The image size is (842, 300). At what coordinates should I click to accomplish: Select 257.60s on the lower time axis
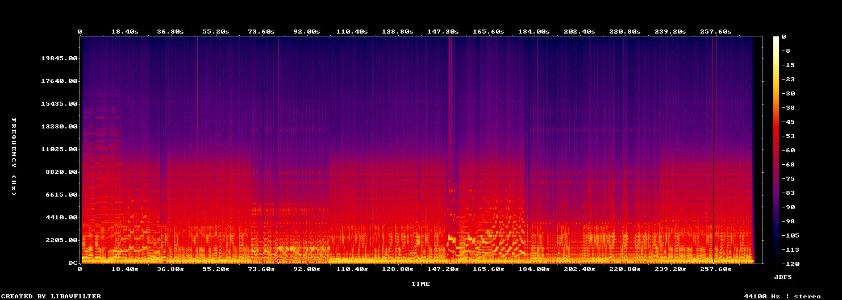click(x=716, y=269)
